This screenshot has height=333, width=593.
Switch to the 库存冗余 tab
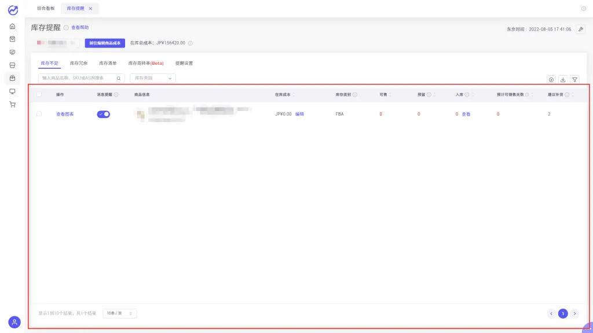pyautogui.click(x=79, y=63)
